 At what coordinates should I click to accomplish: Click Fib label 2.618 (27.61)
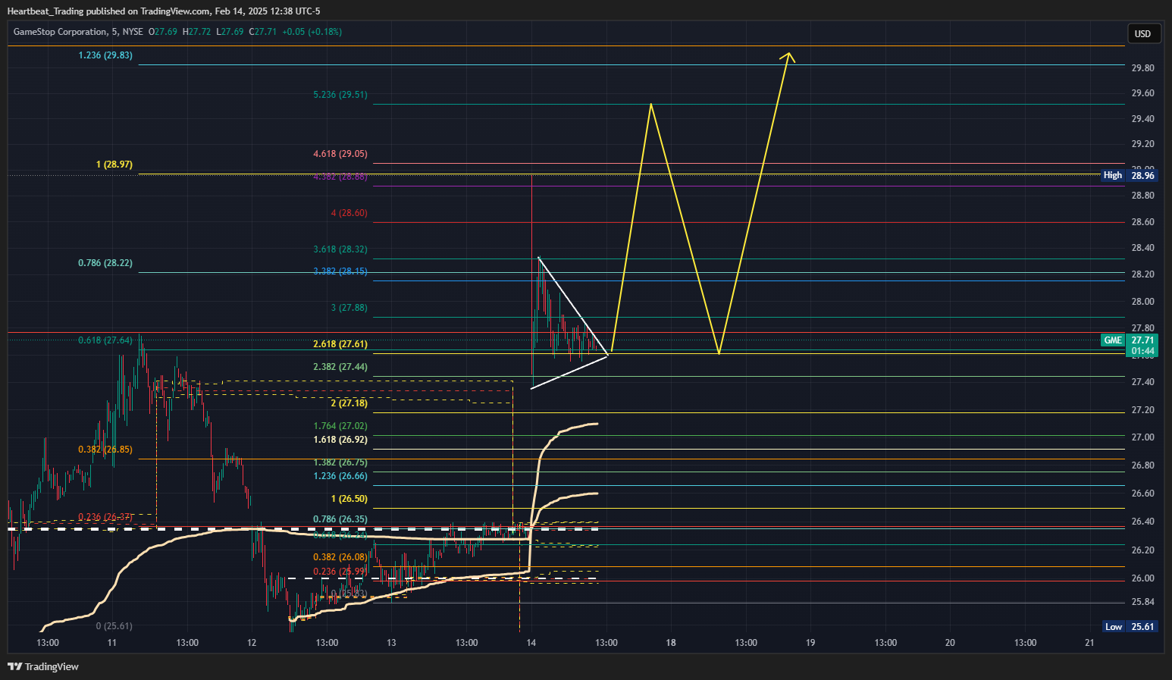(x=340, y=344)
